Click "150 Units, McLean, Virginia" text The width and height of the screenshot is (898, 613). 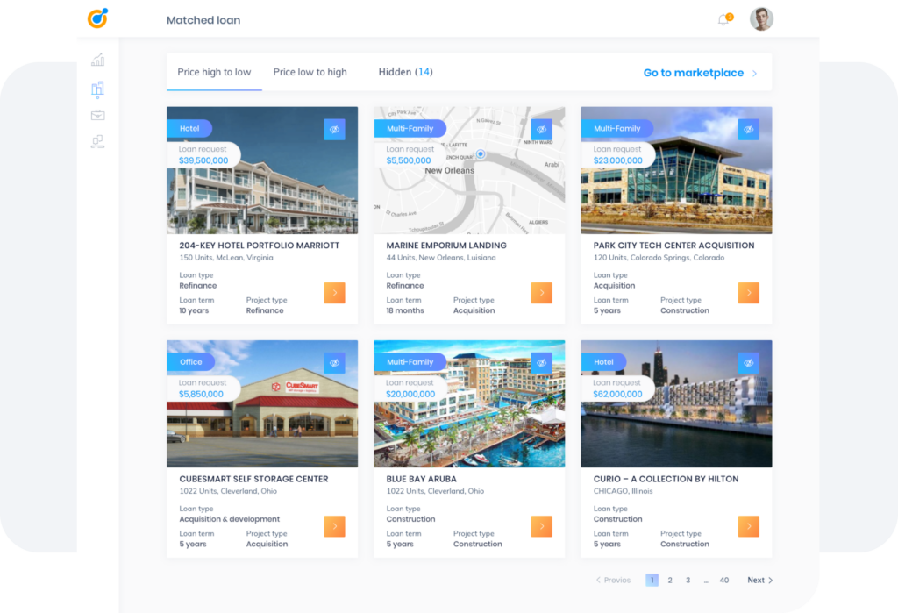(x=226, y=258)
